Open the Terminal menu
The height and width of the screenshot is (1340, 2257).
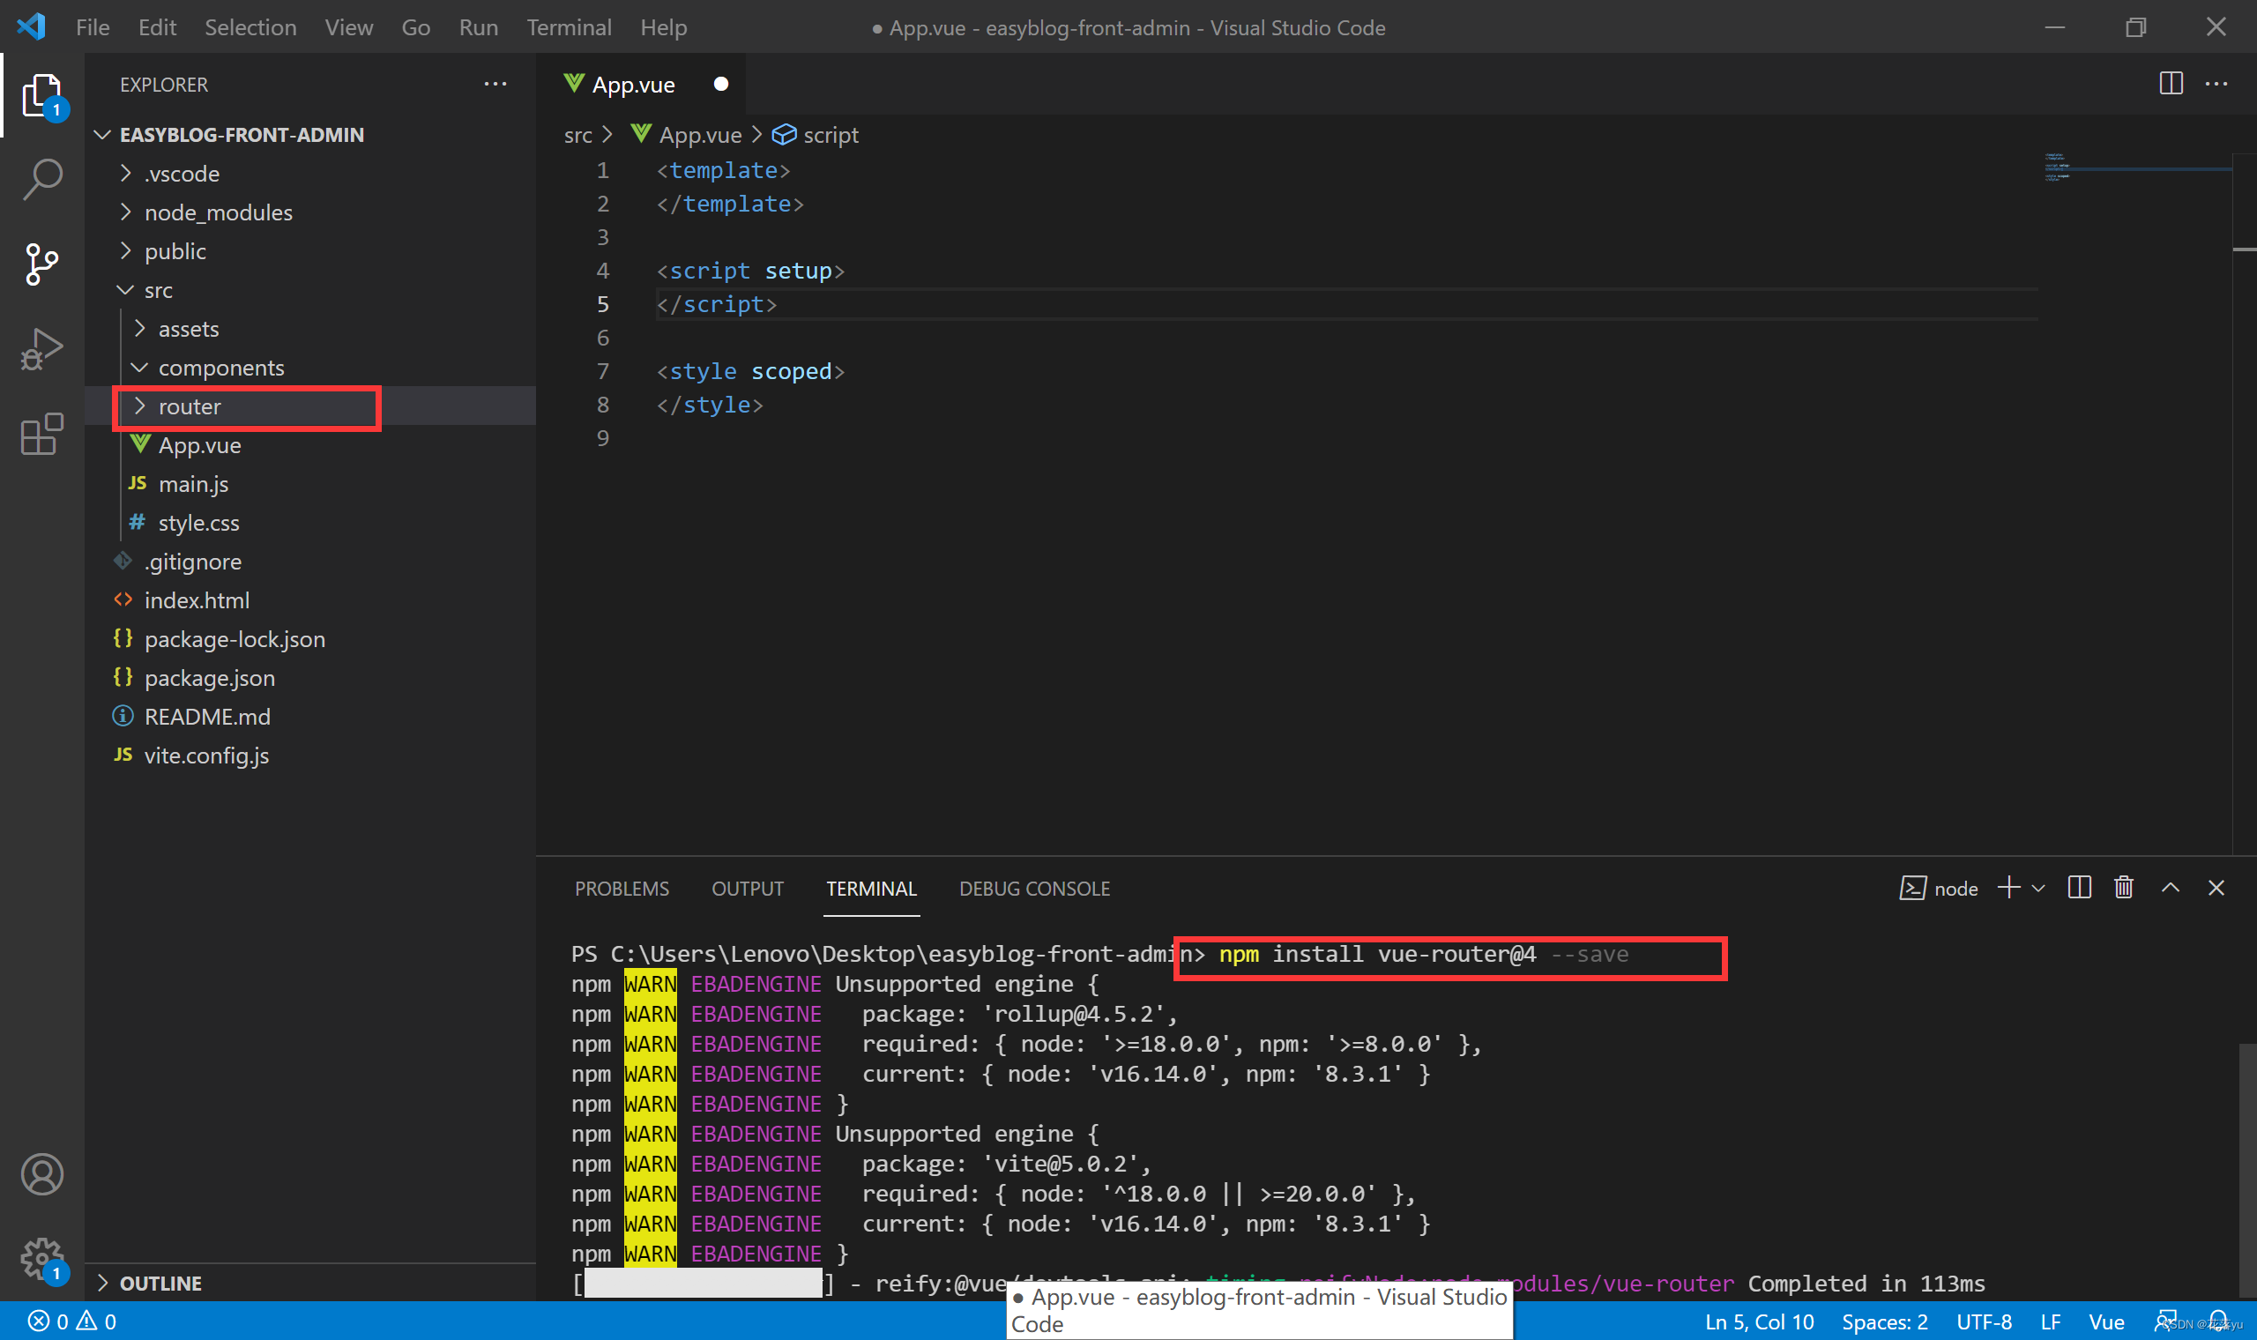(x=569, y=28)
